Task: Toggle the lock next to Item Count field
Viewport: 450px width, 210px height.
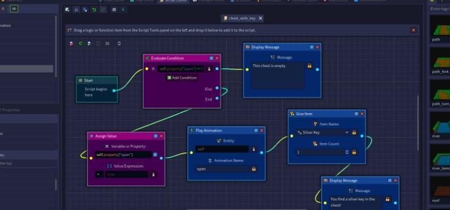Action: tap(354, 152)
